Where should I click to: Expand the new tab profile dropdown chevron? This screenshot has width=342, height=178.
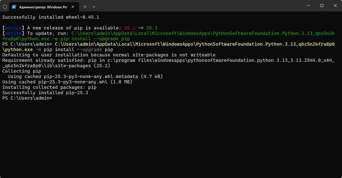pos(94,6)
